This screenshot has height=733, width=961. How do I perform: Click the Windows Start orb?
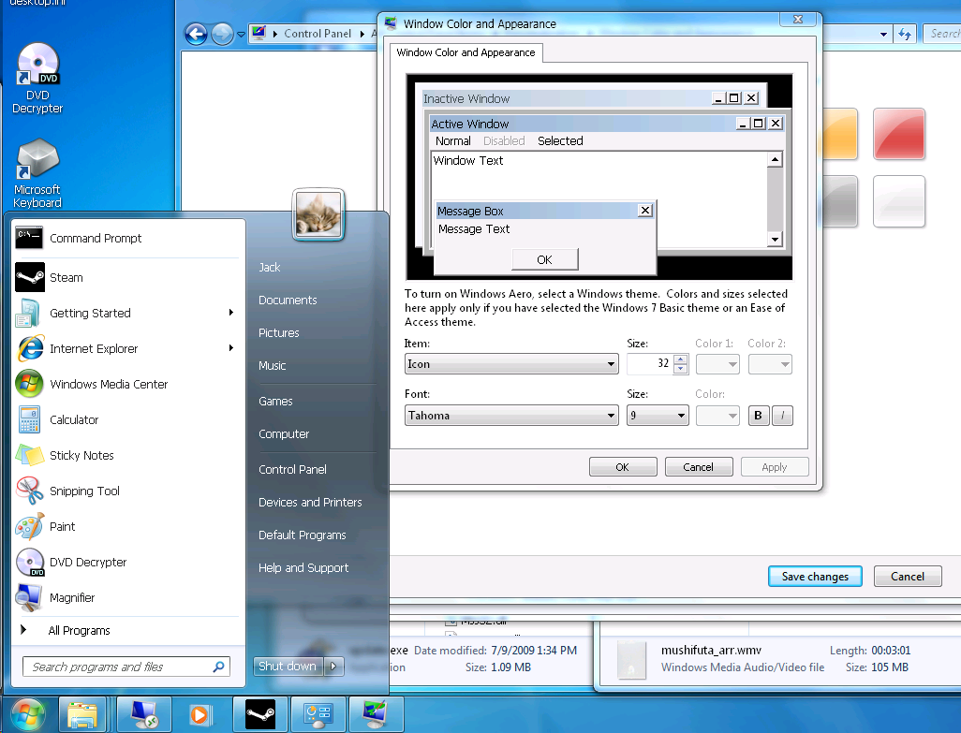click(27, 714)
